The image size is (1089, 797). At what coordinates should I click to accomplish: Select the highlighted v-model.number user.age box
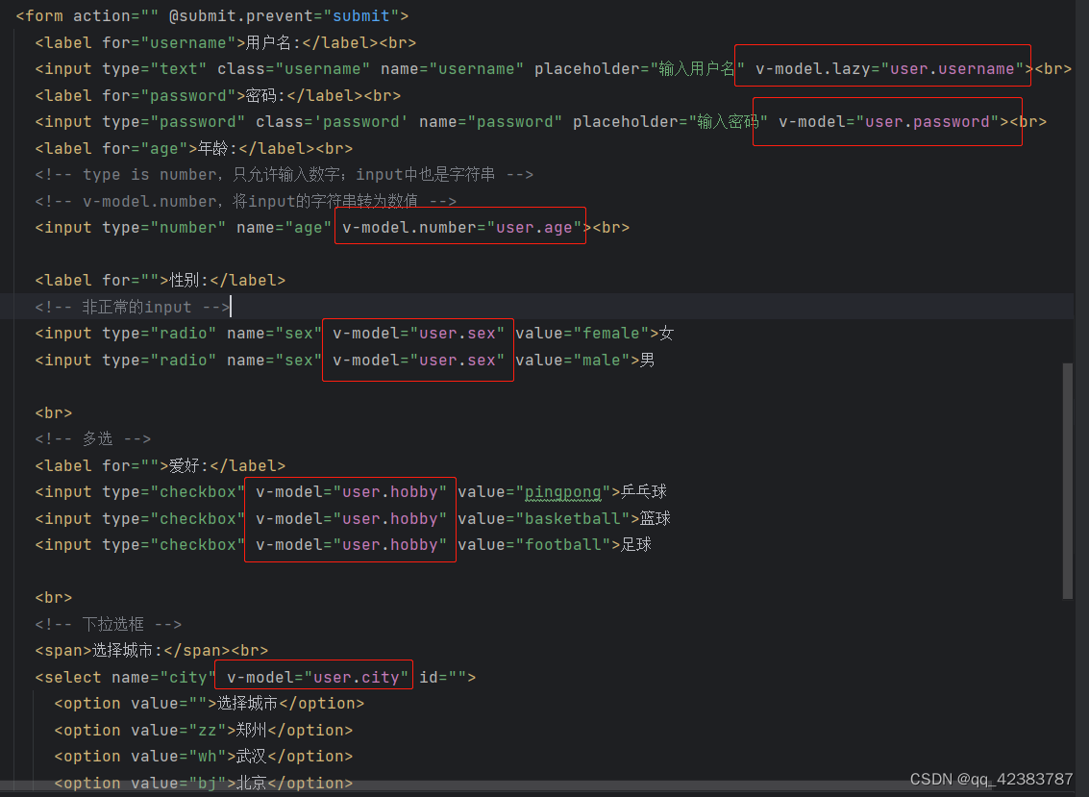tap(459, 227)
